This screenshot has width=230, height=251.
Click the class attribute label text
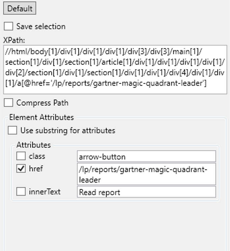click(37, 156)
